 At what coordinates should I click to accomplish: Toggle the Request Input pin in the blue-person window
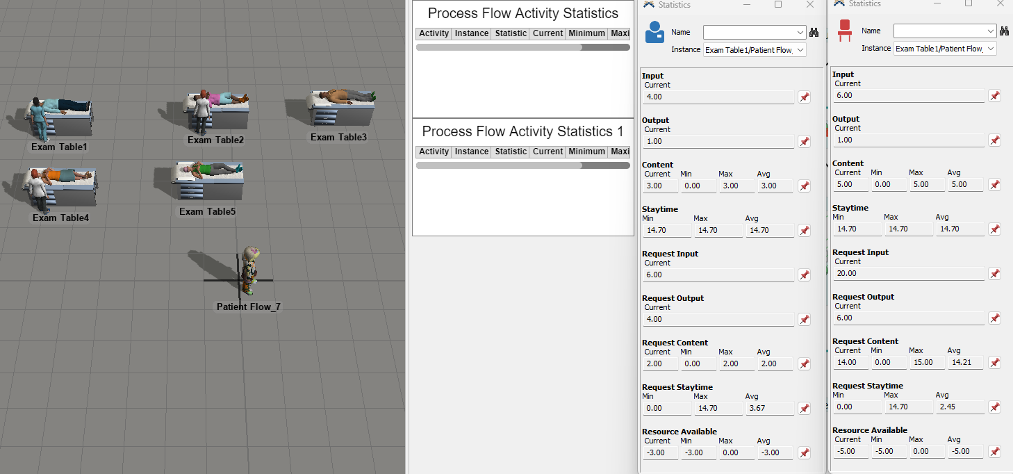click(804, 275)
